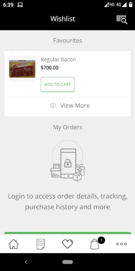
Task: Tap the $700.00 price text
Action: (x=49, y=68)
